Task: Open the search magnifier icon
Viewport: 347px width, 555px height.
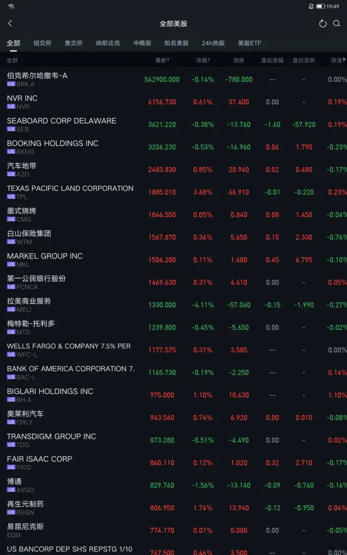Action: point(336,24)
